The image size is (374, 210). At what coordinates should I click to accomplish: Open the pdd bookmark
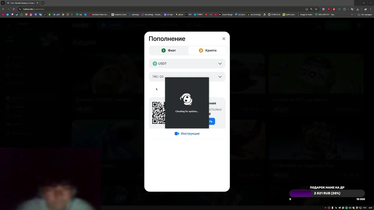(x=56, y=15)
